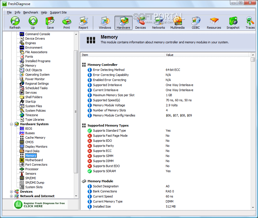Viewport: 258px width, 218px height.
Task: Select Operating System in the tree
Action: click(x=37, y=75)
